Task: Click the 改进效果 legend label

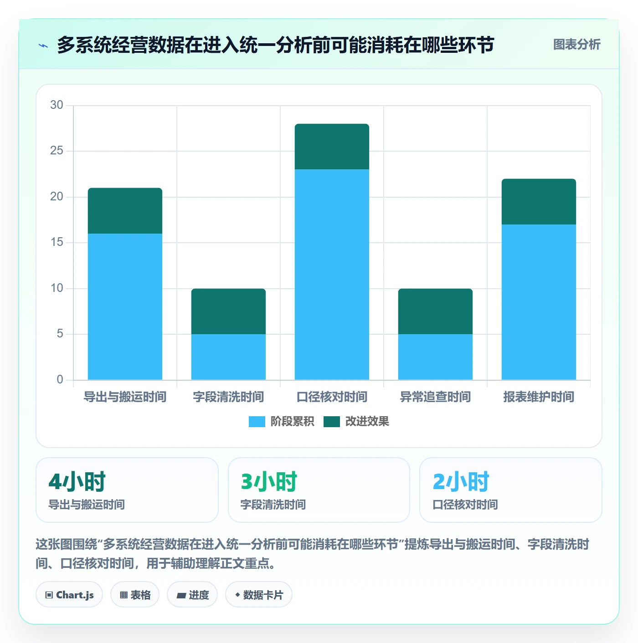Action: point(367,422)
